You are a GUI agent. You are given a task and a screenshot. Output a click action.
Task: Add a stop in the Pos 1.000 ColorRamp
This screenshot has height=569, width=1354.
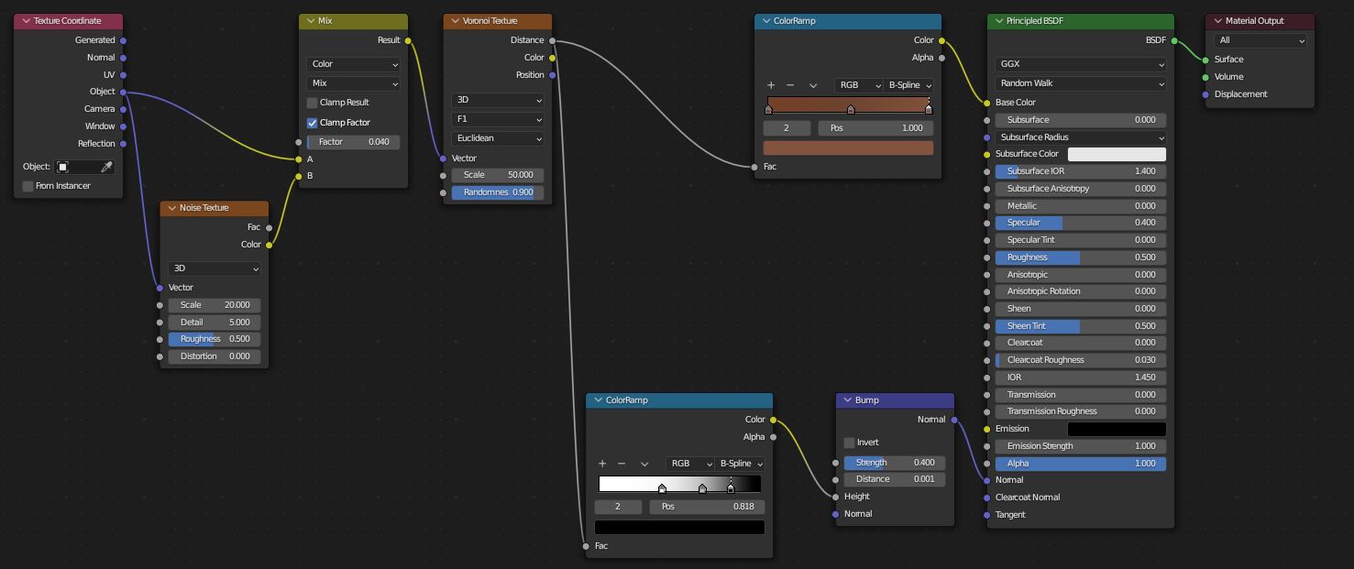click(x=771, y=85)
